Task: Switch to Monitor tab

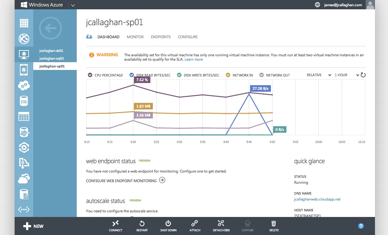Action: click(135, 37)
